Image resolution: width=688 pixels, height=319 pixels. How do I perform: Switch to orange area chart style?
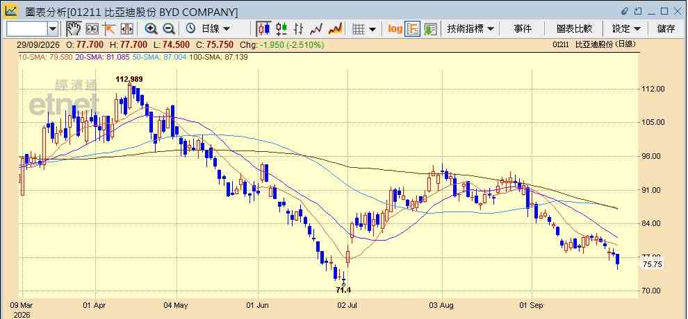click(x=335, y=29)
